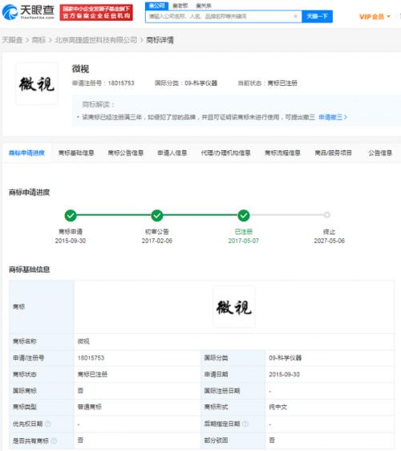Expand the VIP会员 dropdown
401x451 pixels.
tap(375, 17)
